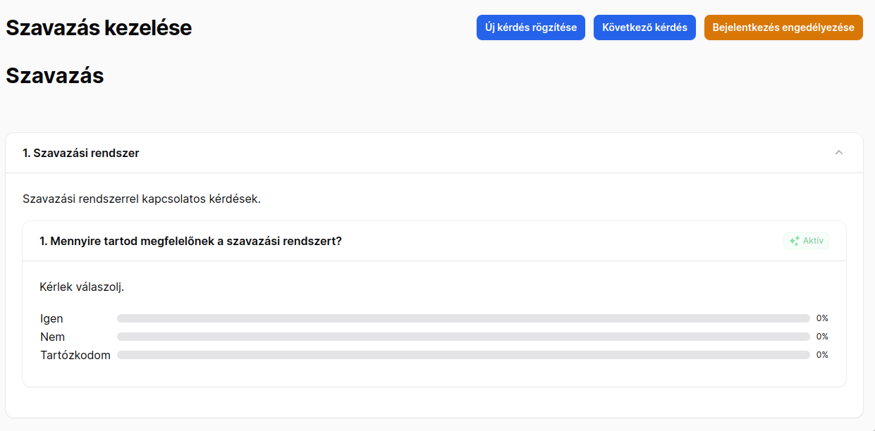Image resolution: width=875 pixels, height=431 pixels.
Task: Open the question Mennyire tartod megfelelőnek header
Action: pyautogui.click(x=434, y=241)
